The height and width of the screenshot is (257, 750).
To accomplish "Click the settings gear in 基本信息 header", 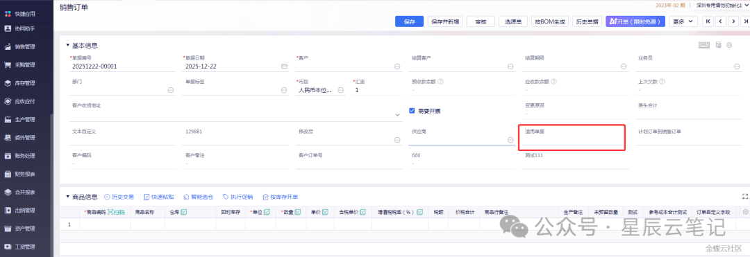I will (x=729, y=45).
